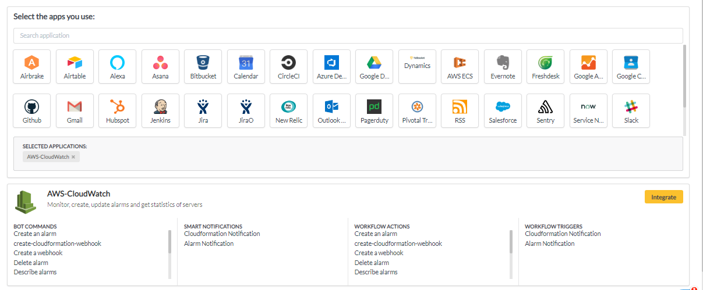The width and height of the screenshot is (703, 290).
Task: Open 'Cloudformation Notification' under Workflow Triggers
Action: (563, 234)
